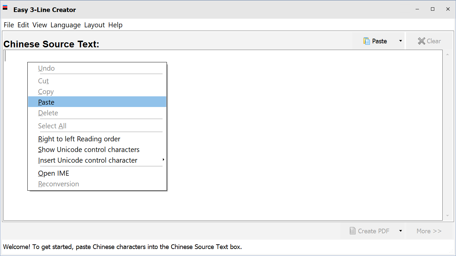Open the Language menu
Viewport: 456px width, 256px height.
[x=65, y=25]
